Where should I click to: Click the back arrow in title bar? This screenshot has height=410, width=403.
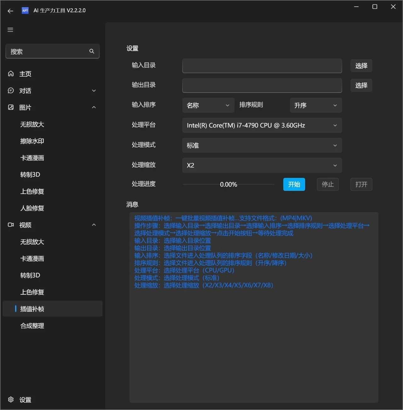point(10,11)
